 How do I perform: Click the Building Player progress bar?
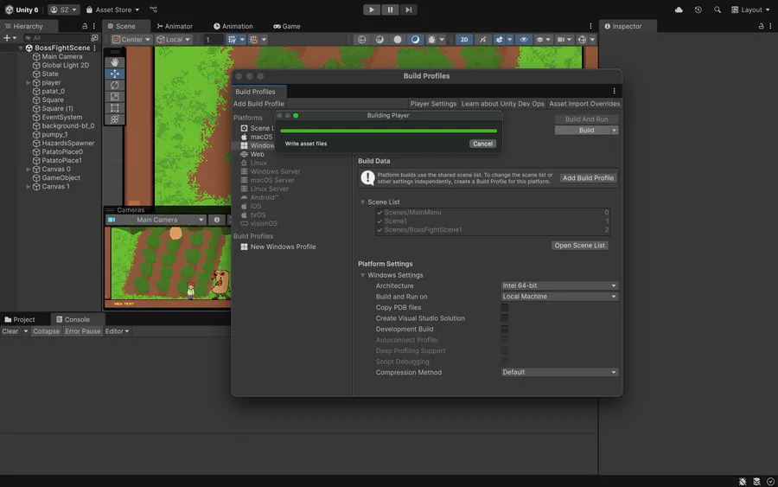[388, 131]
